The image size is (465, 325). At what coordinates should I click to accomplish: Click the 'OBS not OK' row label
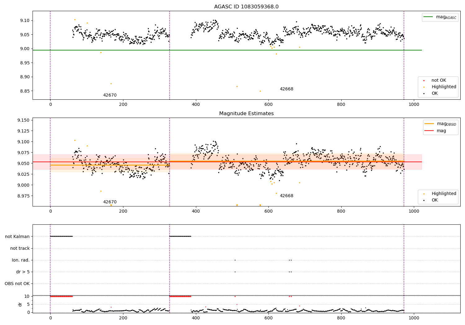pos(17,284)
